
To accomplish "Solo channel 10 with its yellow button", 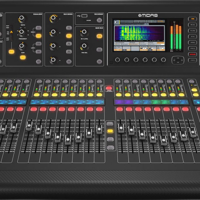I will (45, 95).
